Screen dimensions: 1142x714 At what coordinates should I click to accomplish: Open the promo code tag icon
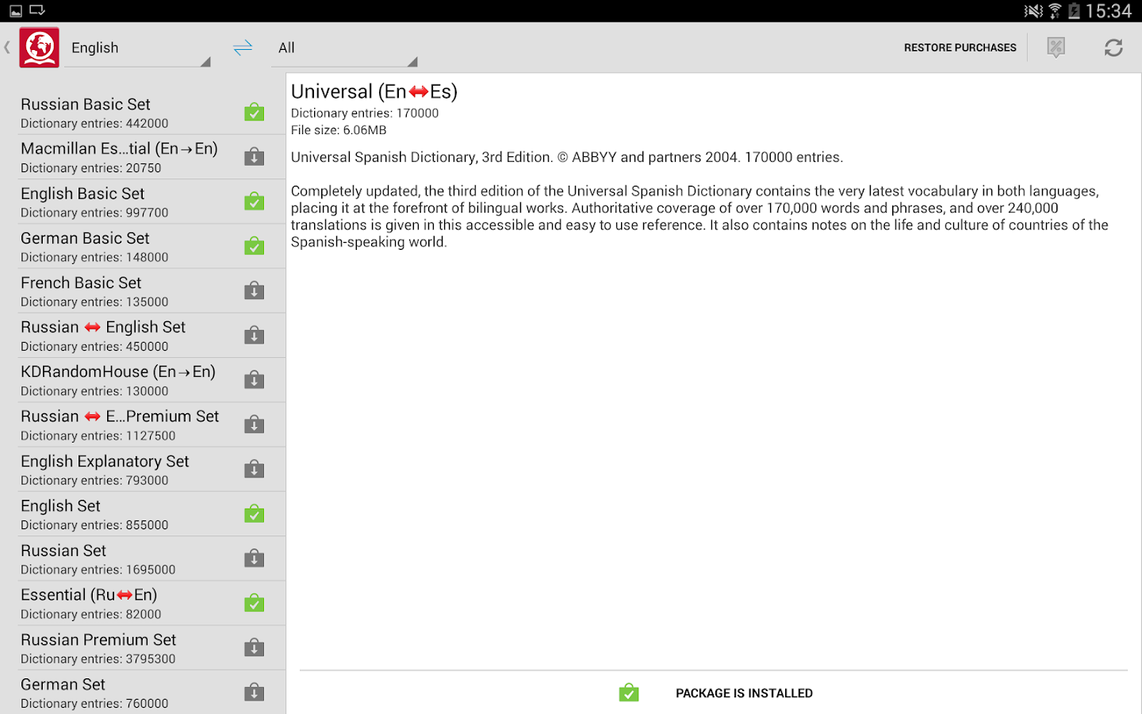(1056, 48)
